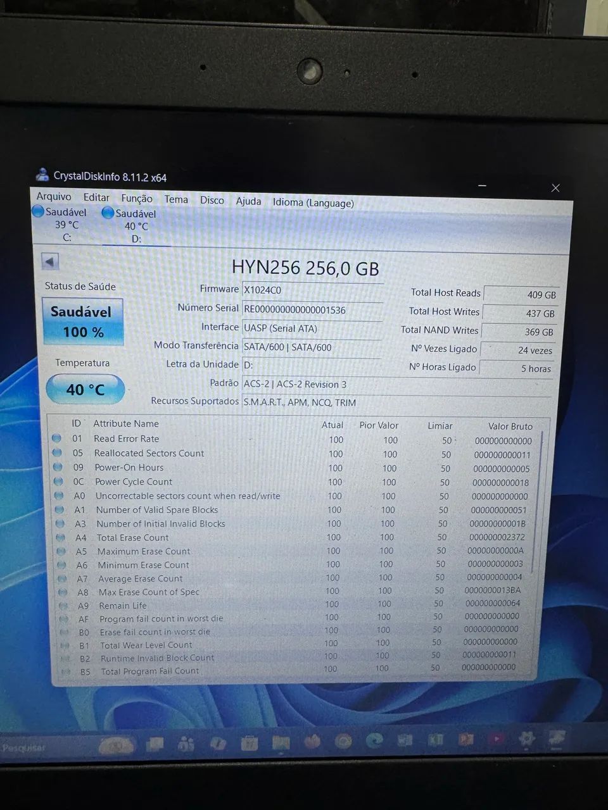Click the Número Serial field
Viewport: 608px width, 810px height.
click(x=313, y=309)
